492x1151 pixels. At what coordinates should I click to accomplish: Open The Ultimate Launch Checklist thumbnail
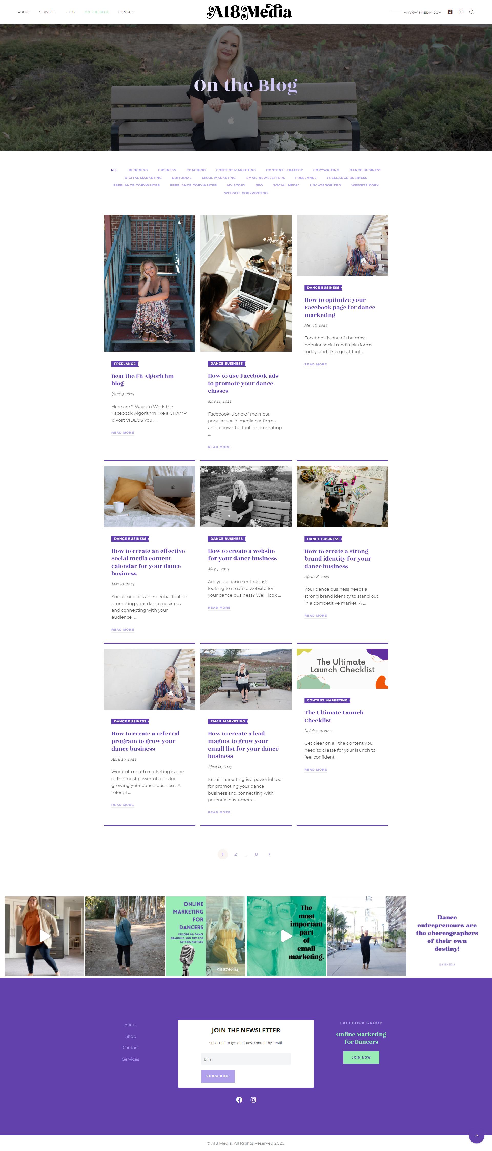pyautogui.click(x=342, y=668)
